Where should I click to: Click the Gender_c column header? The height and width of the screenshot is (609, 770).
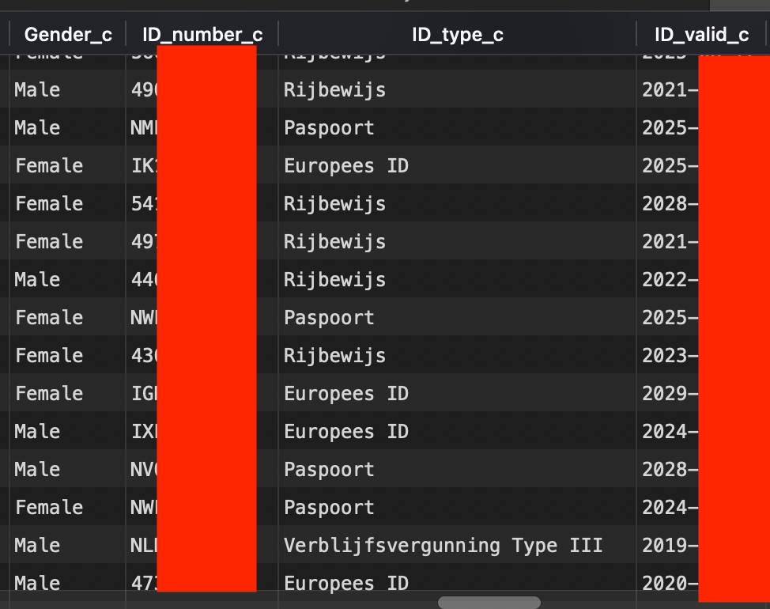(x=68, y=35)
